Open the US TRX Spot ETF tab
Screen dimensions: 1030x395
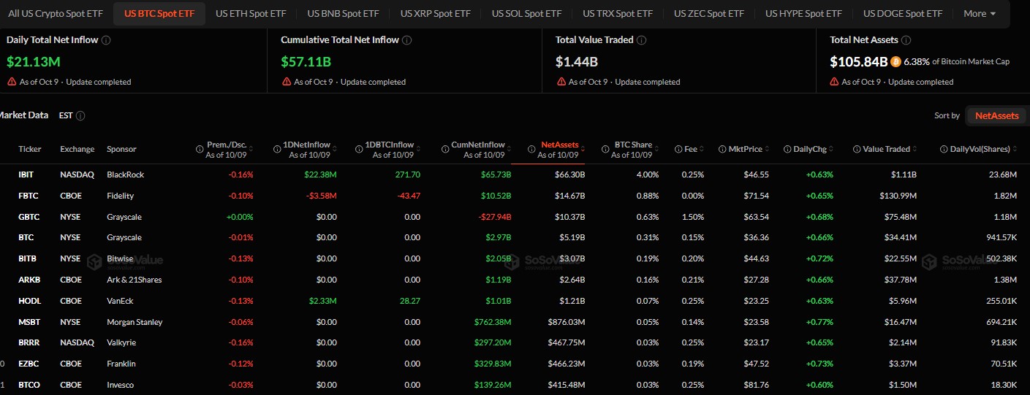[618, 14]
